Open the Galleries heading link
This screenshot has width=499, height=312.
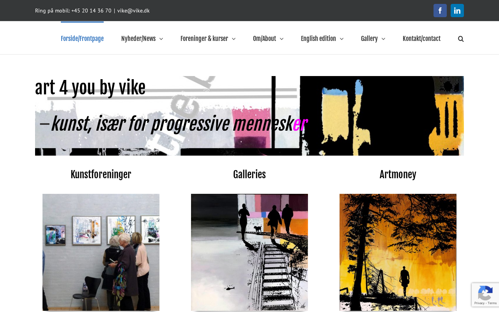pyautogui.click(x=249, y=174)
